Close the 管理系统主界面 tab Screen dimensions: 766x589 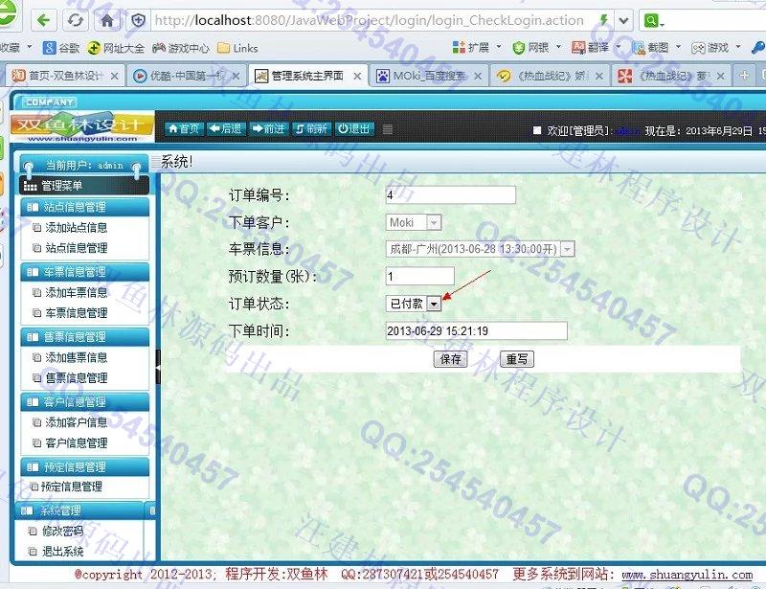[x=357, y=77]
